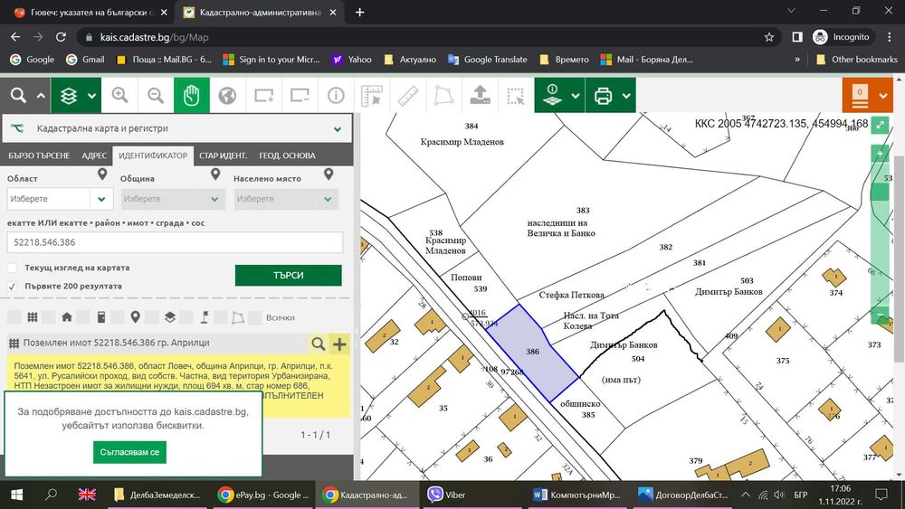
Task: Toggle the 'Всички' filter checkbox
Action: coord(257,317)
